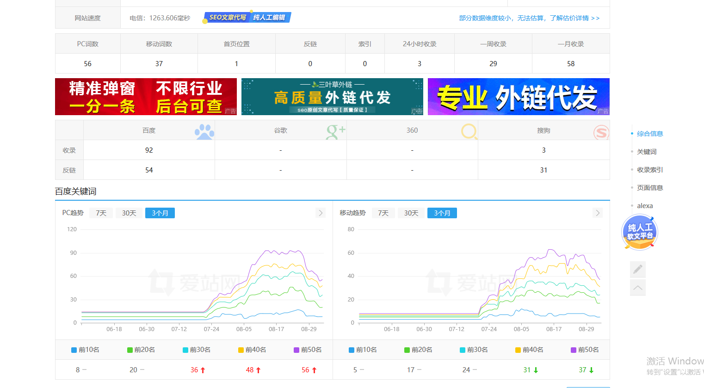Select 7天 tab in PC趋势

pyautogui.click(x=101, y=213)
